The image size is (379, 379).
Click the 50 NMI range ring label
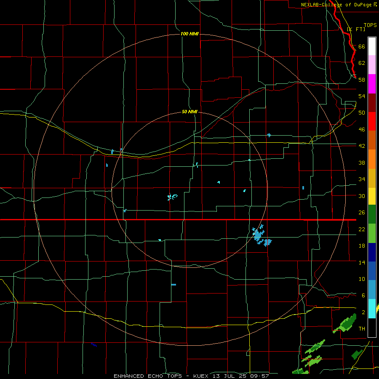pos(189,112)
